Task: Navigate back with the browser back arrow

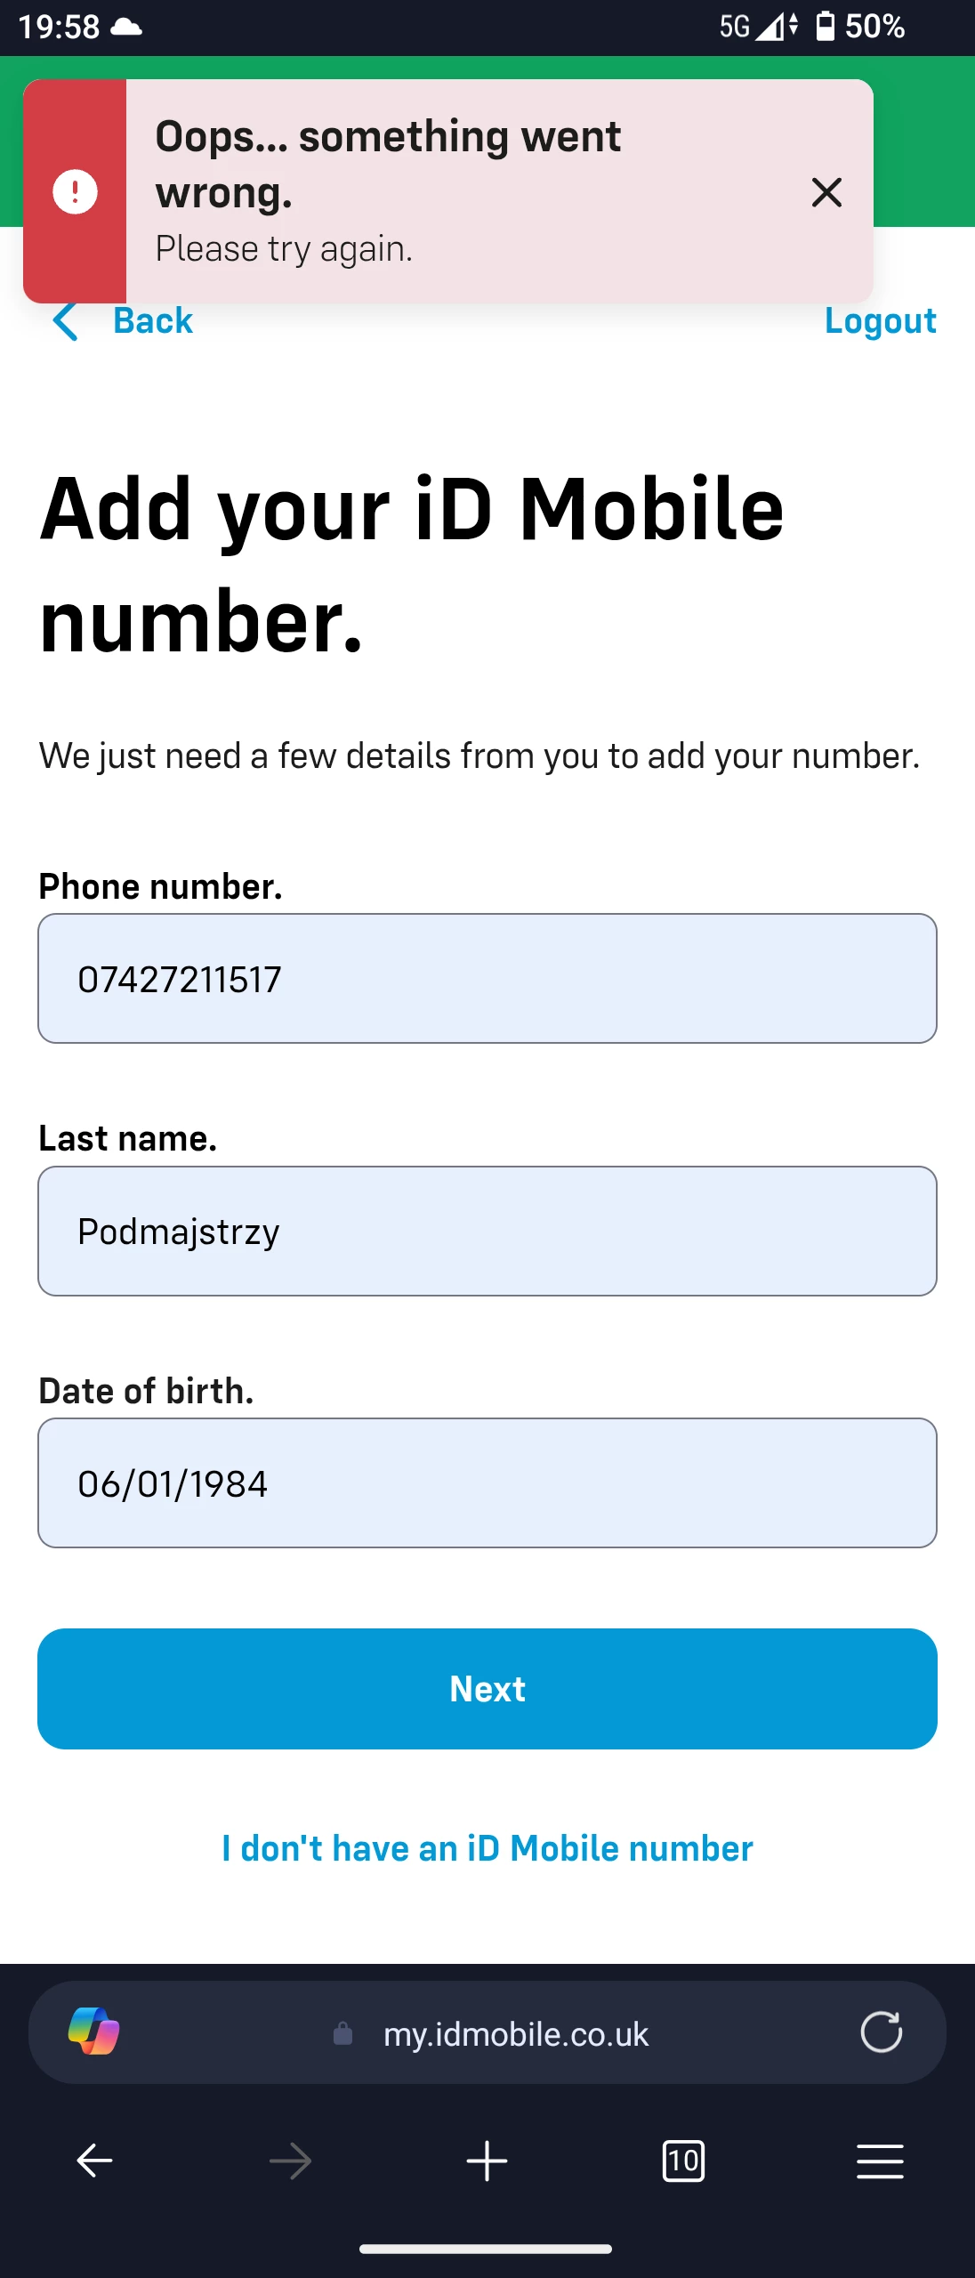Action: point(94,2161)
